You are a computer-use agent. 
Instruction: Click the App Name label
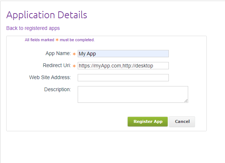click(x=58, y=53)
